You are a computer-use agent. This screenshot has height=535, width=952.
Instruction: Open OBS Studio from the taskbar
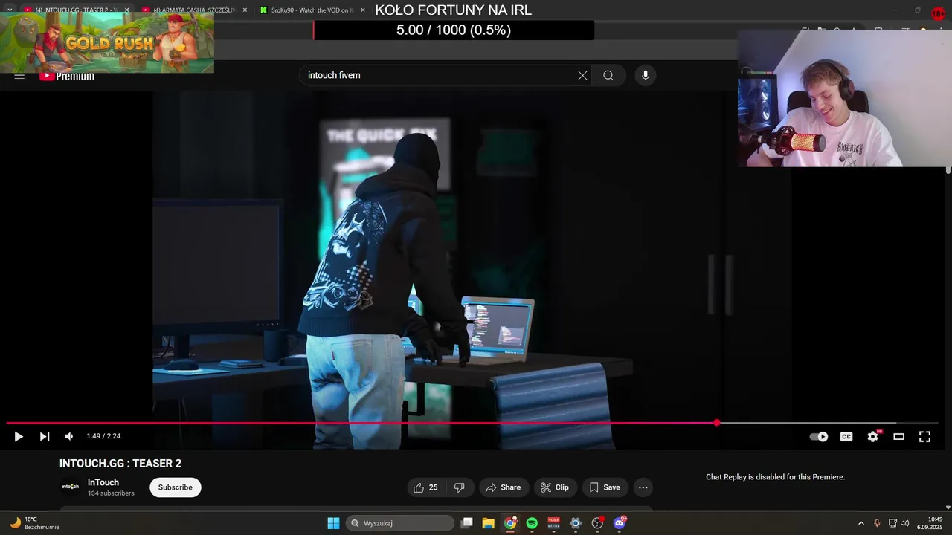pos(597,523)
